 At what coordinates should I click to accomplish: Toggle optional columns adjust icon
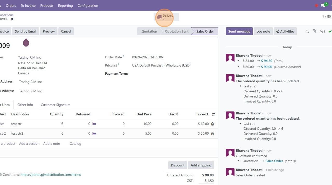tap(213, 114)
